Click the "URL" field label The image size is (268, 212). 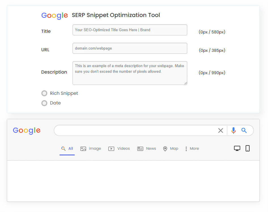coord(45,50)
